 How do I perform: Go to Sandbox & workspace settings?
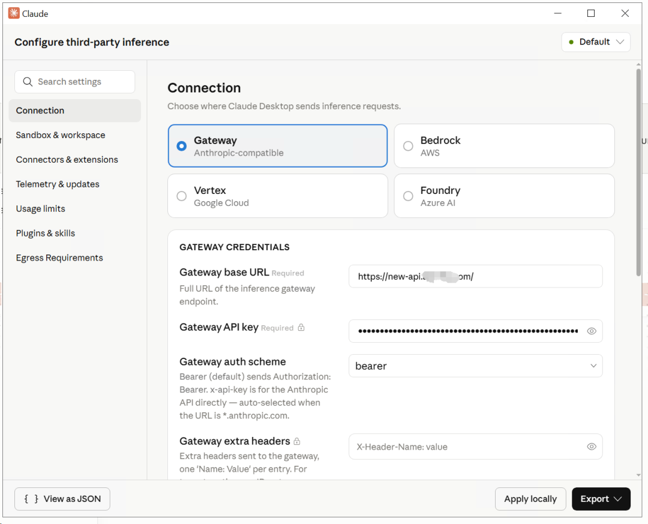click(61, 135)
